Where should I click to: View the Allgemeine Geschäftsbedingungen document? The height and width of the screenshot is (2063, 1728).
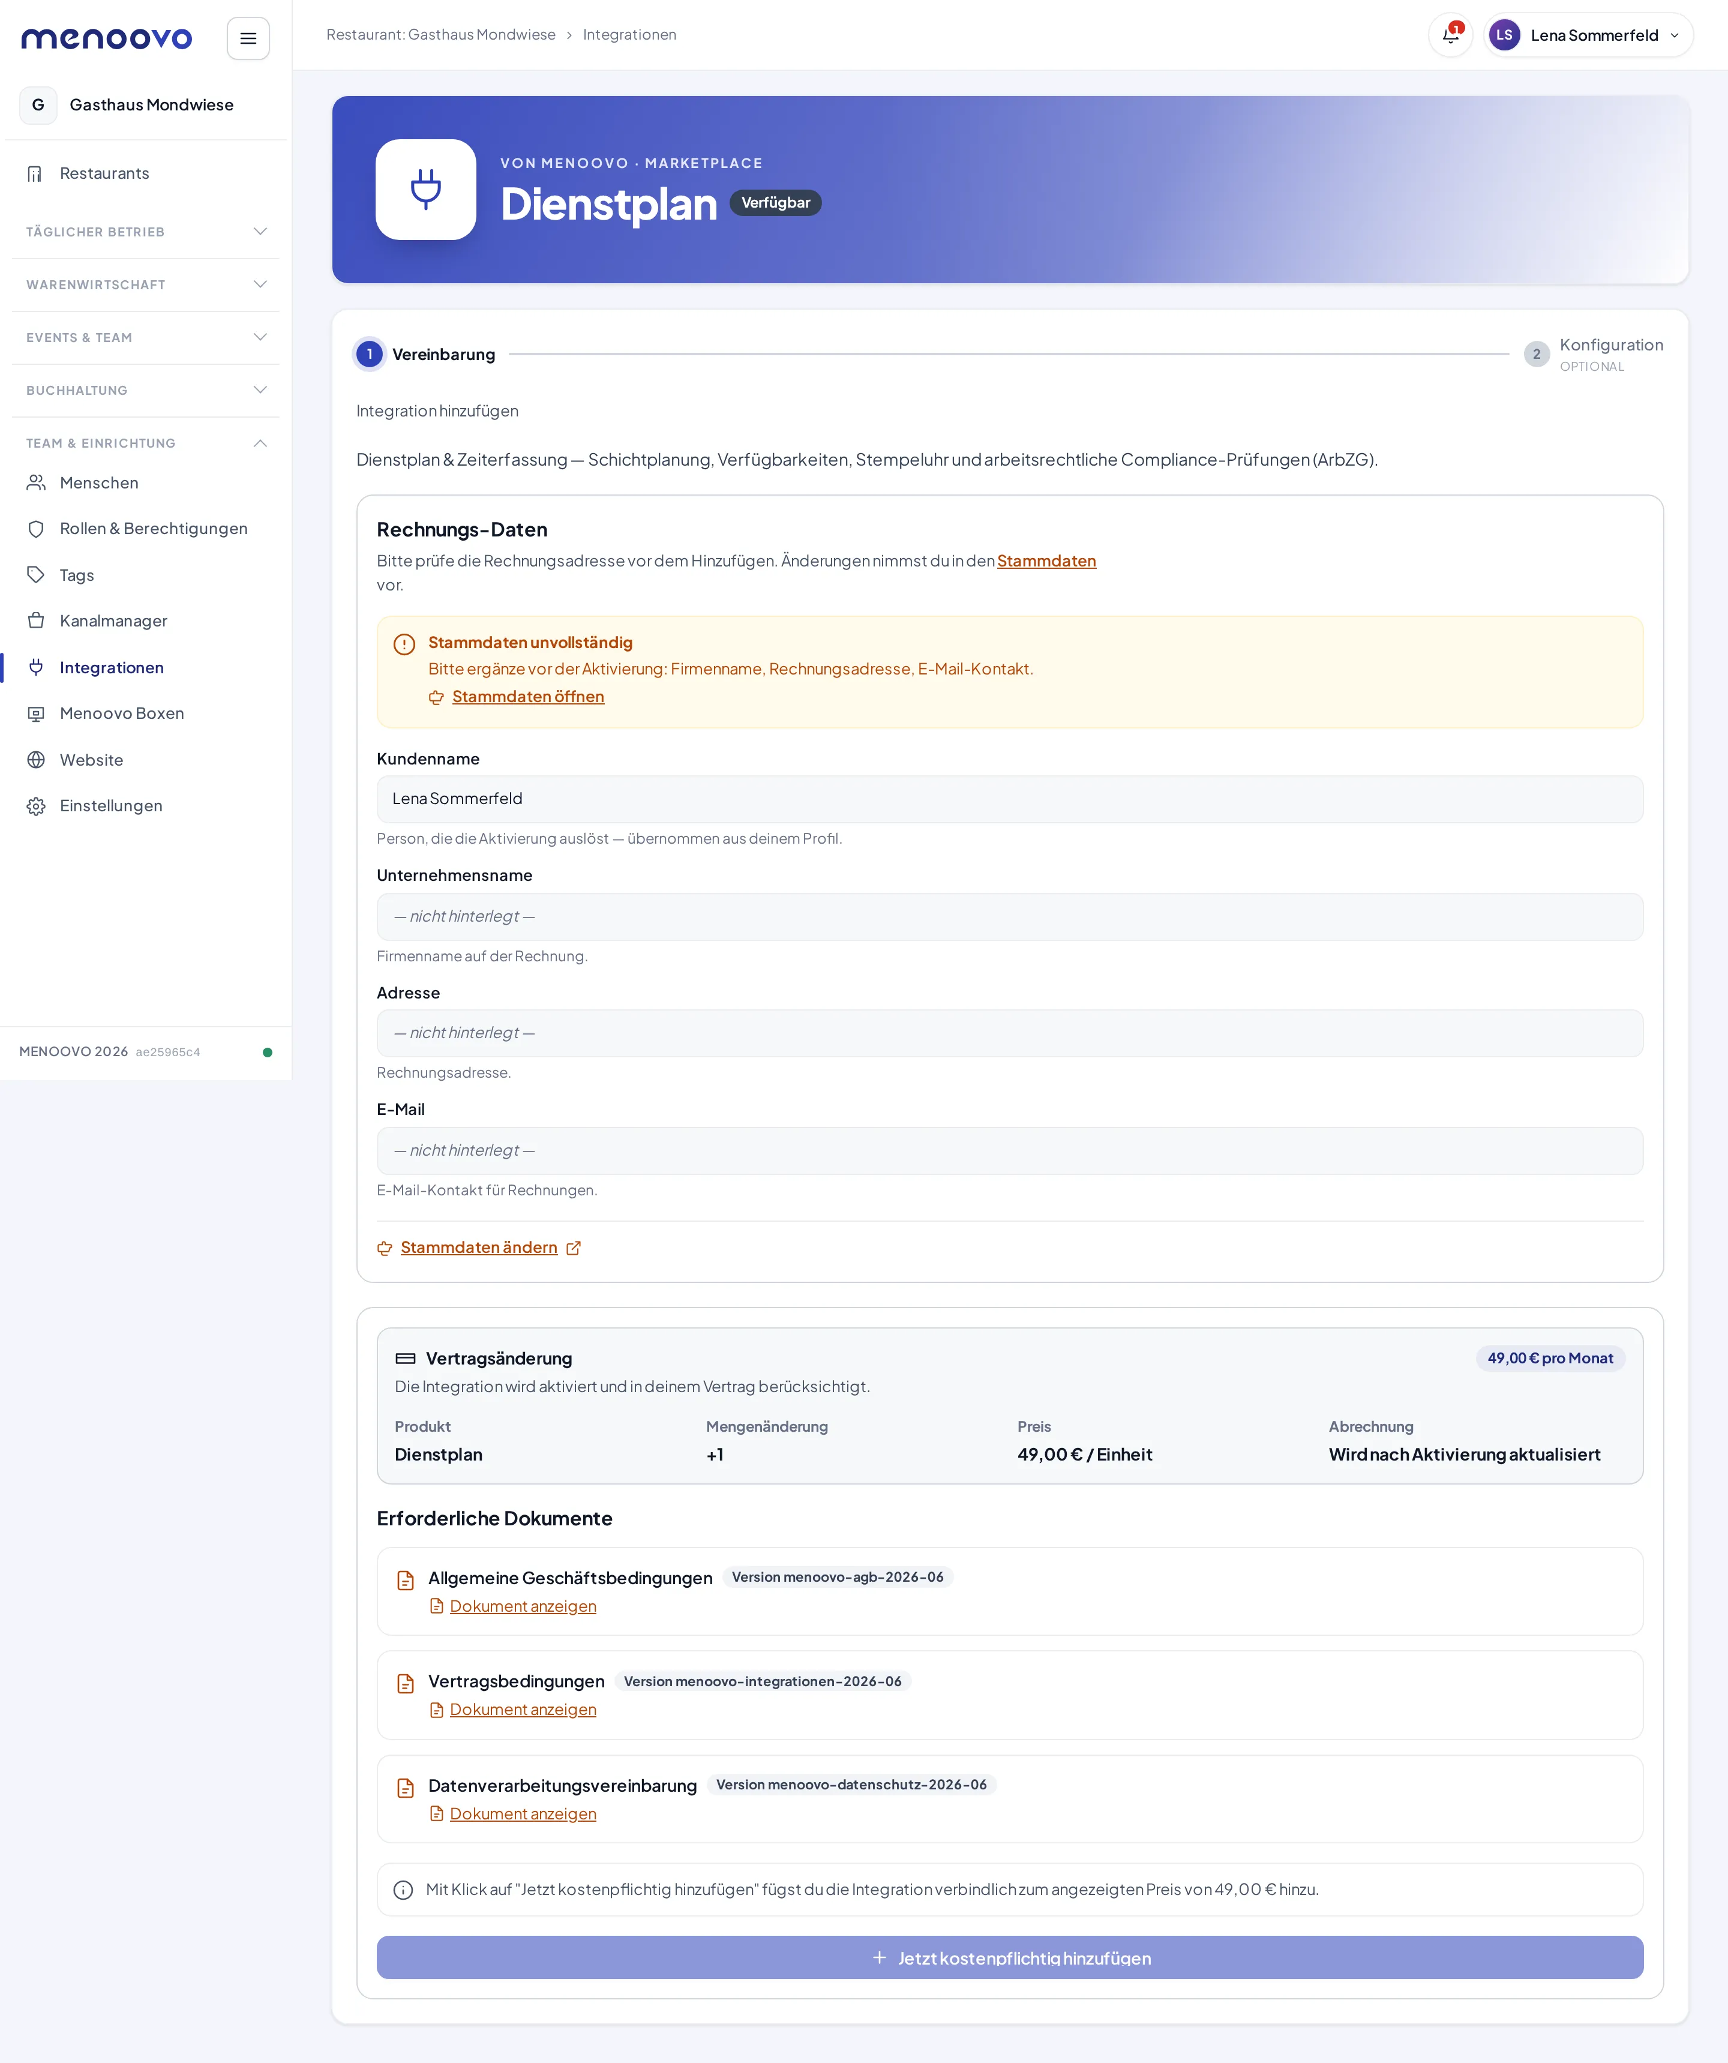pos(523,1606)
